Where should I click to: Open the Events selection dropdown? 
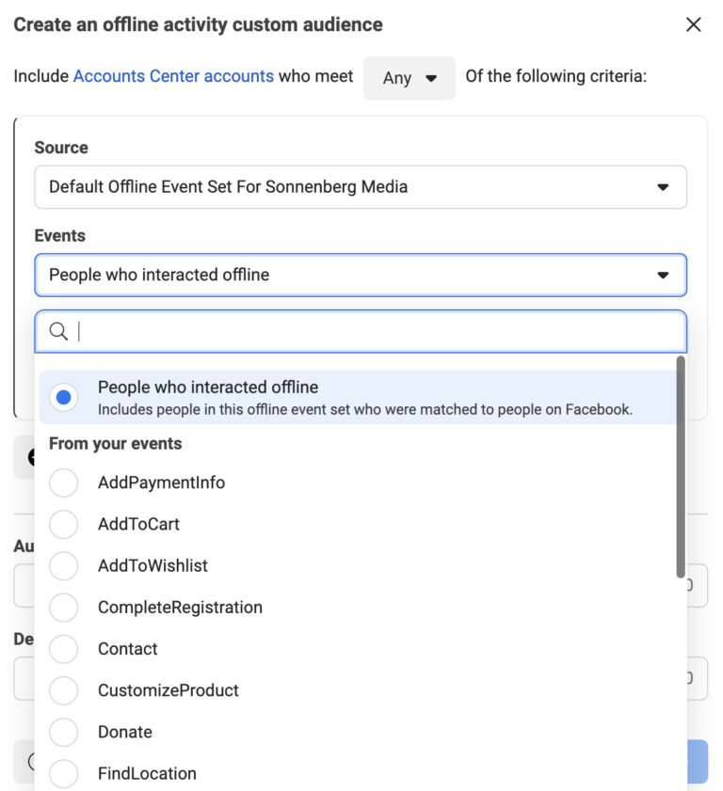[x=361, y=276]
